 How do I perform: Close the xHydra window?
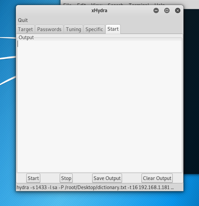(178, 10)
